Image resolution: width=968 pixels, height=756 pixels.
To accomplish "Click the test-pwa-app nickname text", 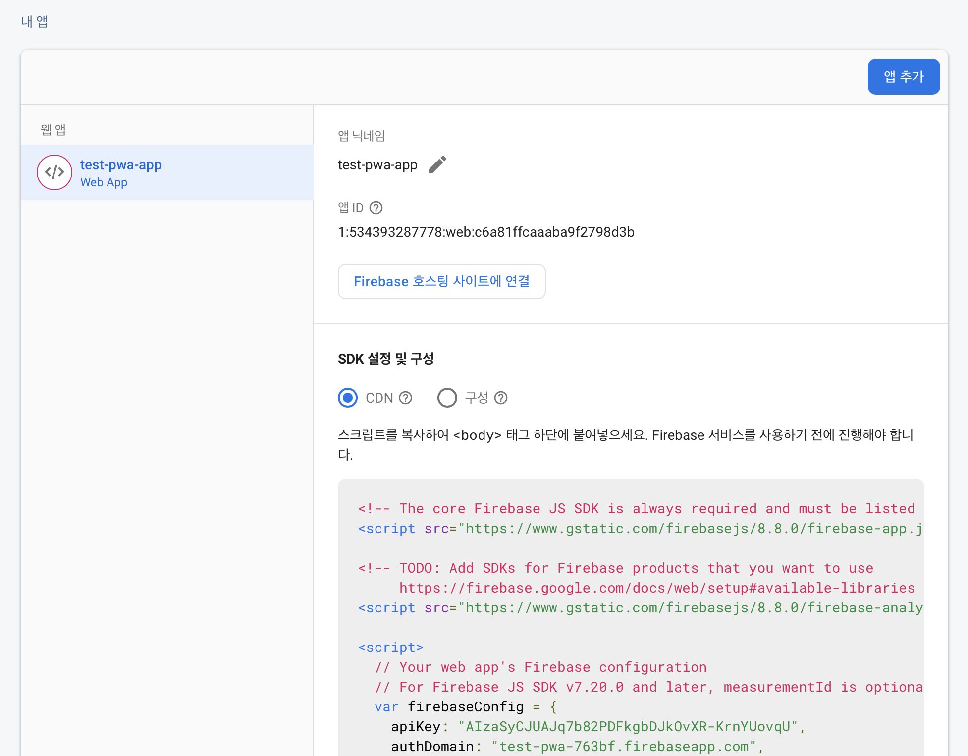I will [x=377, y=165].
